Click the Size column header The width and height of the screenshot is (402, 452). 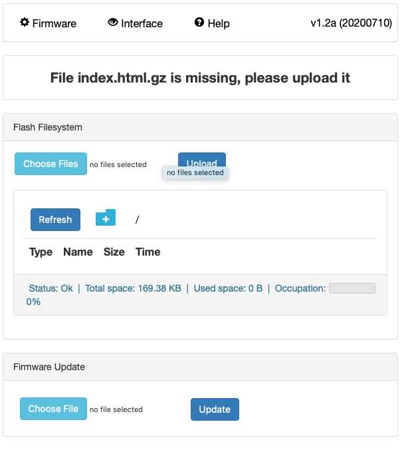pos(114,252)
